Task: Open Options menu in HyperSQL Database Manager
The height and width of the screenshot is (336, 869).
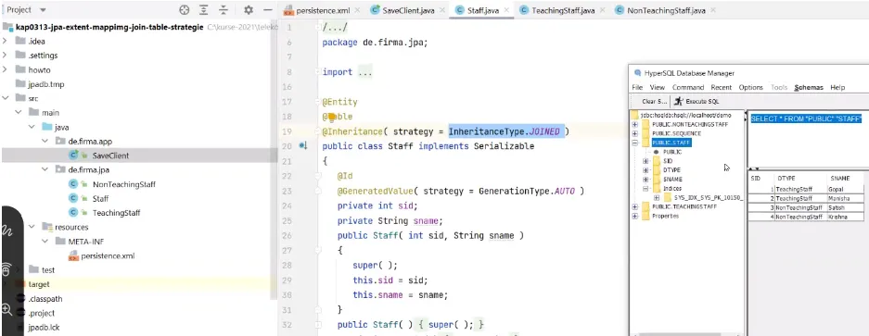Action: pos(751,87)
